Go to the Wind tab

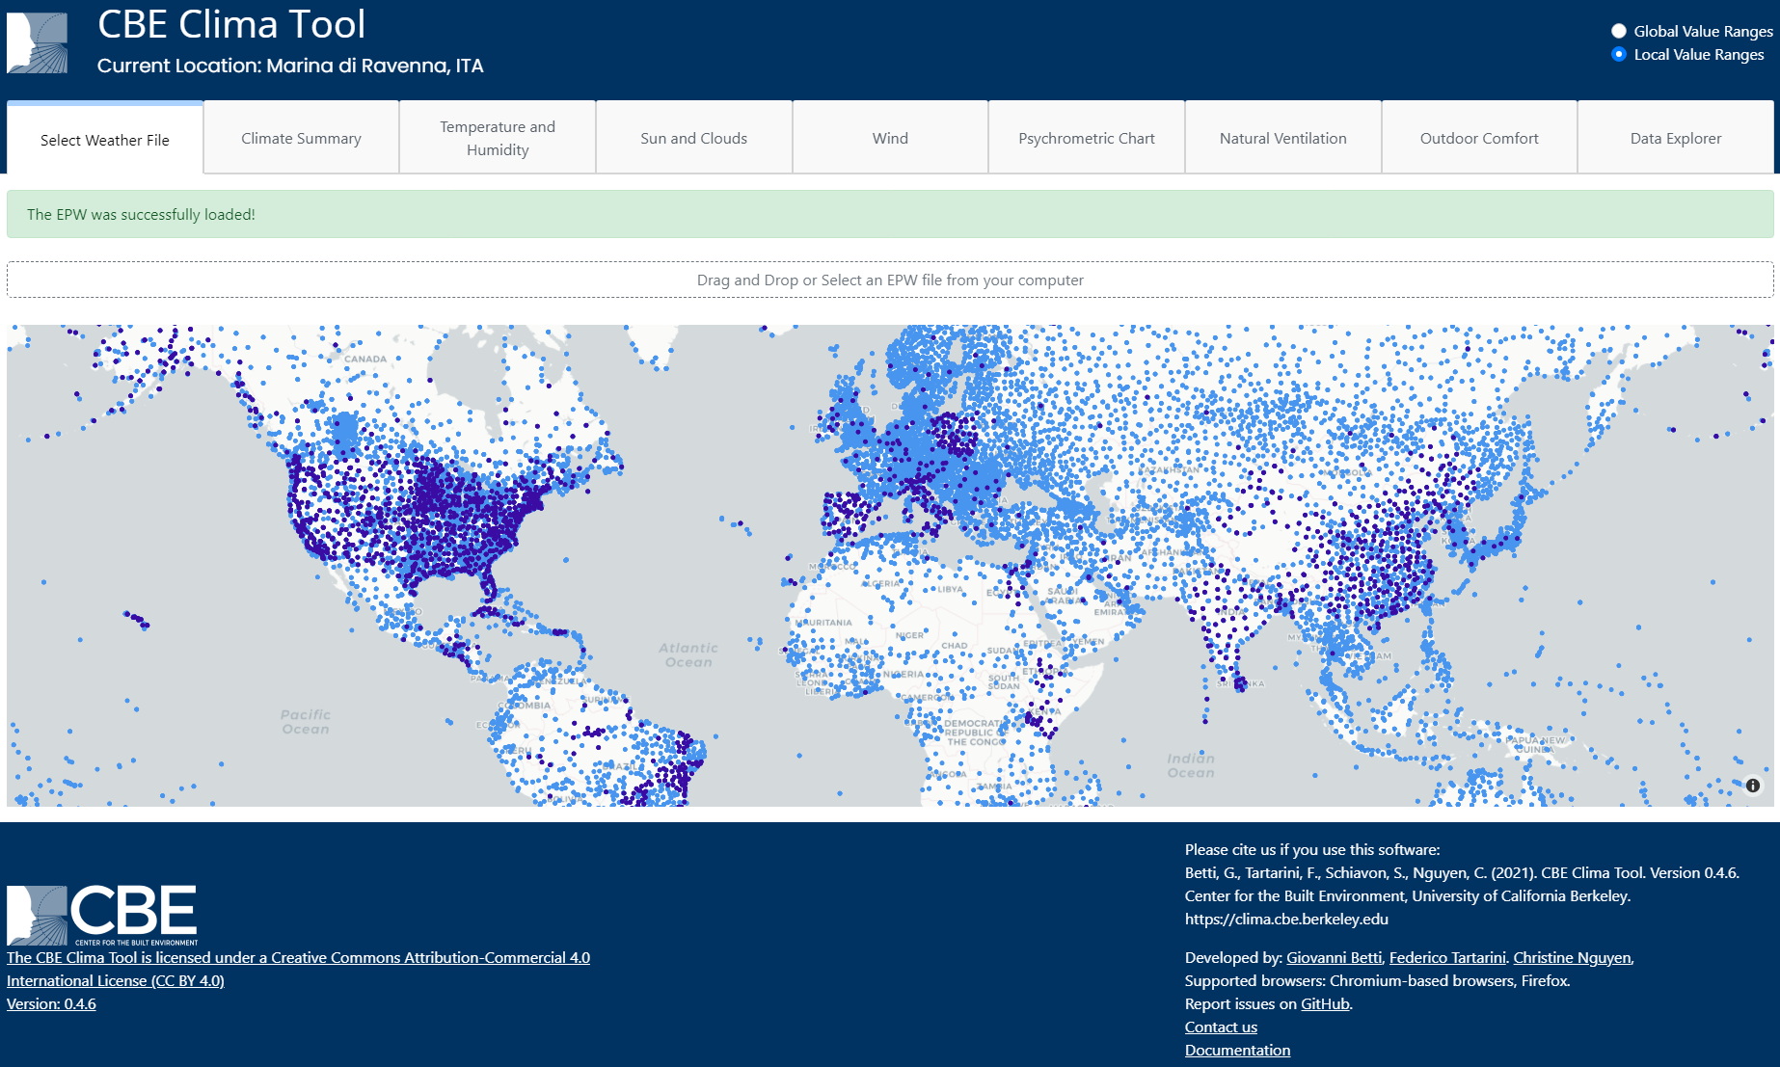(890, 138)
